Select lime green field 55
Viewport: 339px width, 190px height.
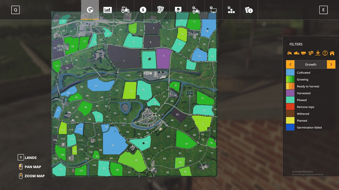click(x=130, y=91)
